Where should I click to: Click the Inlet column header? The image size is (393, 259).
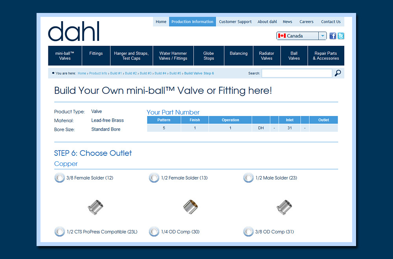[x=290, y=120]
